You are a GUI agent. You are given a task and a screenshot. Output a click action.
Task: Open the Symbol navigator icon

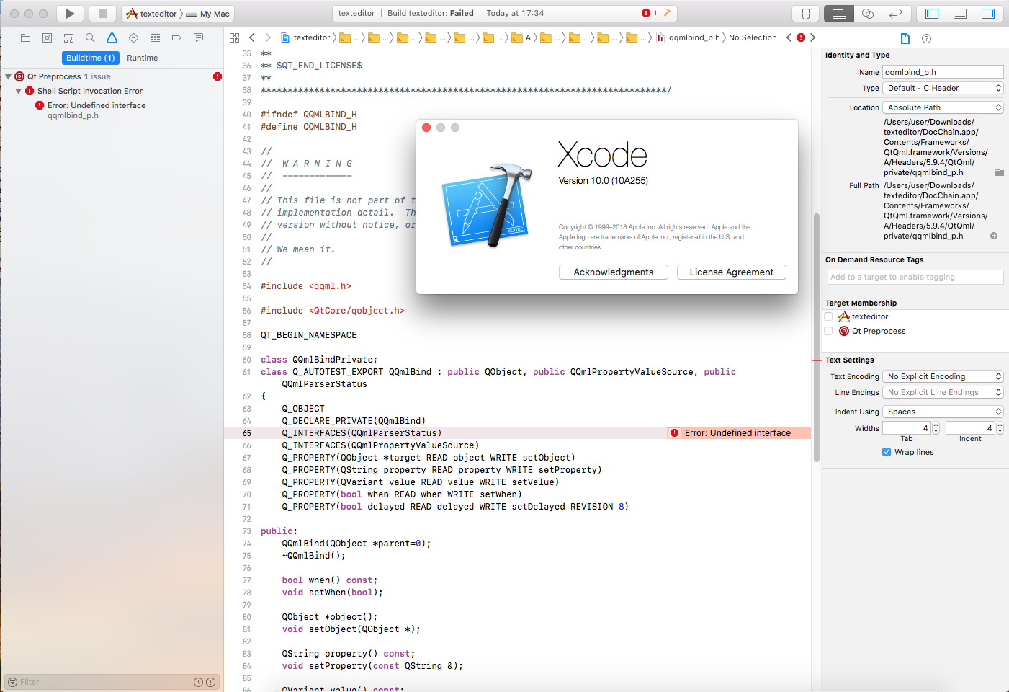tap(68, 37)
